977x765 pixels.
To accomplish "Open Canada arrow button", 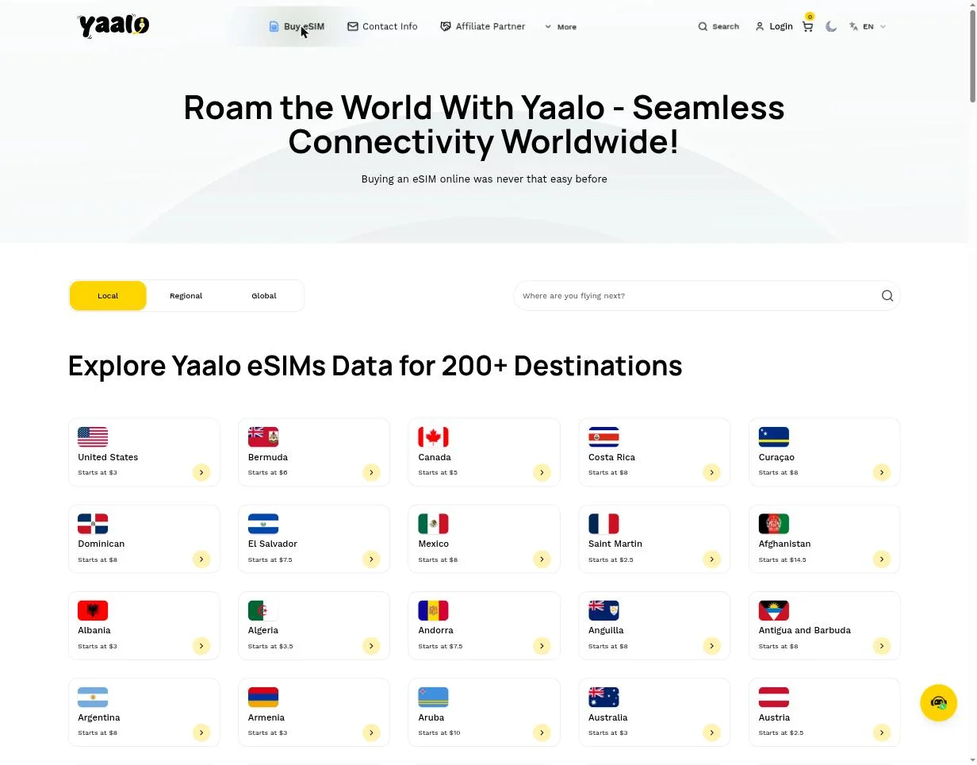I will 542,472.
